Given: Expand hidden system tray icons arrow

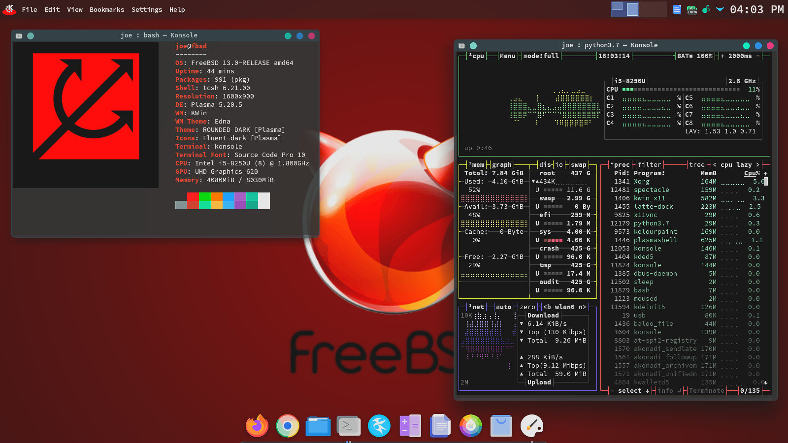Looking at the screenshot, I should pos(720,9).
